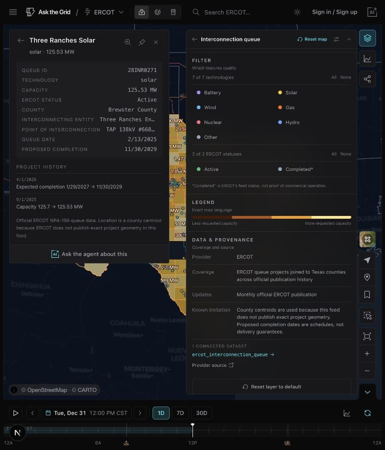Select None for ERCOT statuses
Screen dimensions: 385x450
click(x=345, y=154)
